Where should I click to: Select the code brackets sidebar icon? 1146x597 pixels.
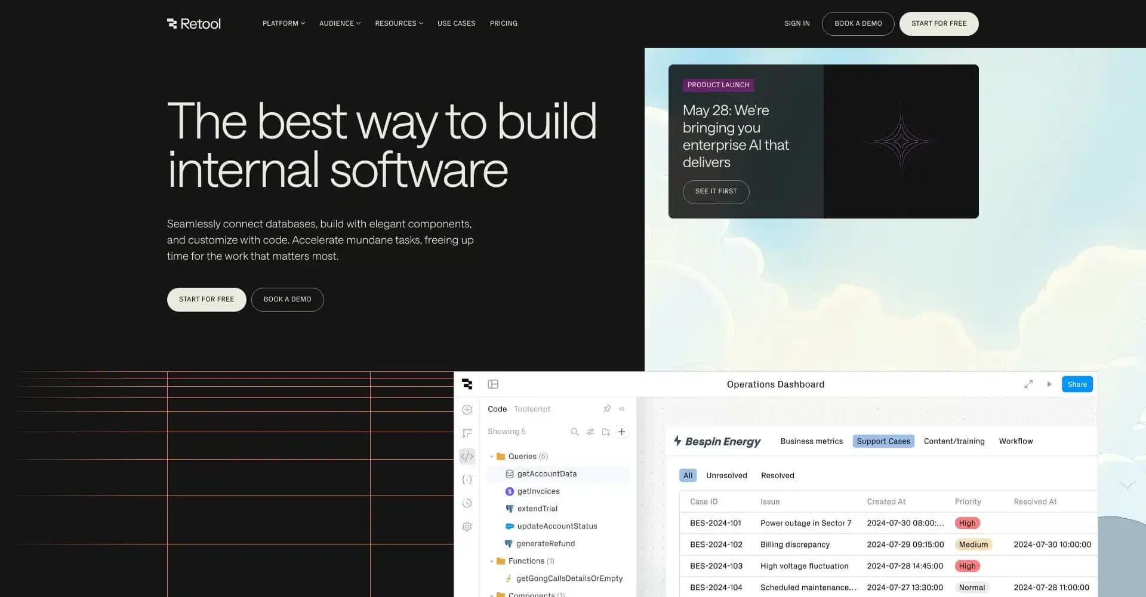(467, 456)
